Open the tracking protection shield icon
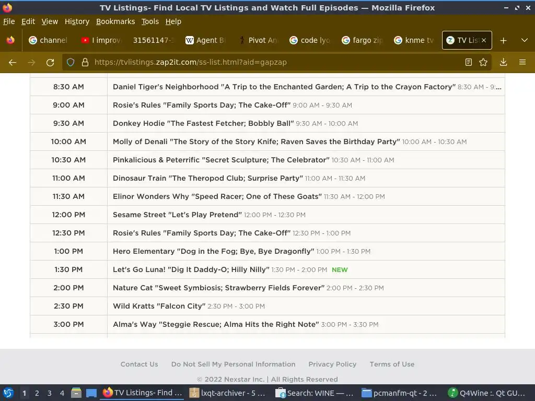This screenshot has width=535, height=401. [71, 63]
